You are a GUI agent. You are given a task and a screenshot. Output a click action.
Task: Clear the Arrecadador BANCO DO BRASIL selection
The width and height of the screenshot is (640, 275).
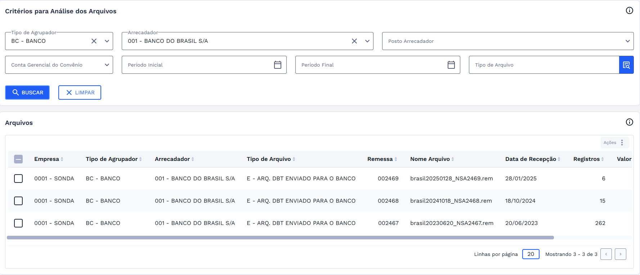(x=354, y=41)
